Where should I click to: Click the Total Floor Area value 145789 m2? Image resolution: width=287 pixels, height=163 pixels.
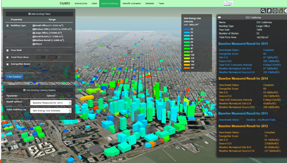tap(262, 37)
